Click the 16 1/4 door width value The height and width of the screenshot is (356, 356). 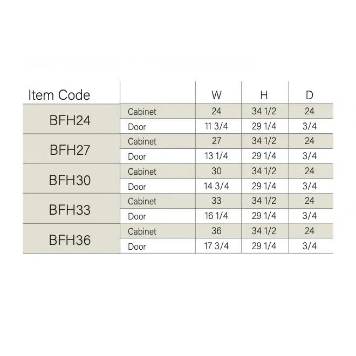[x=217, y=217]
